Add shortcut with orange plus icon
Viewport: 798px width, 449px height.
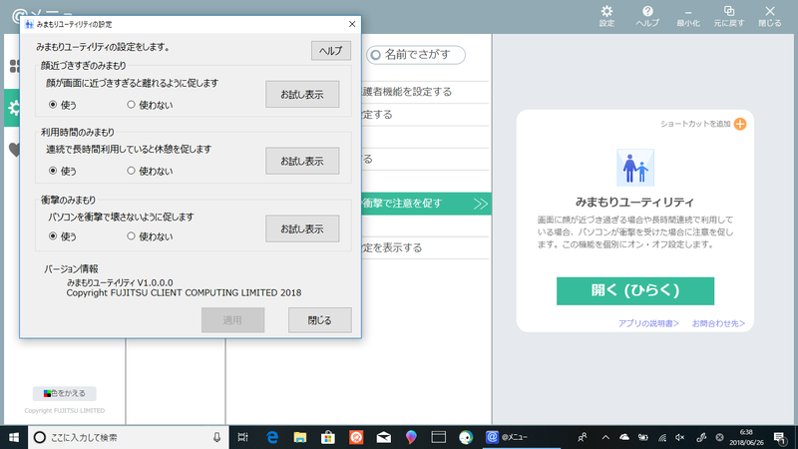click(x=740, y=124)
